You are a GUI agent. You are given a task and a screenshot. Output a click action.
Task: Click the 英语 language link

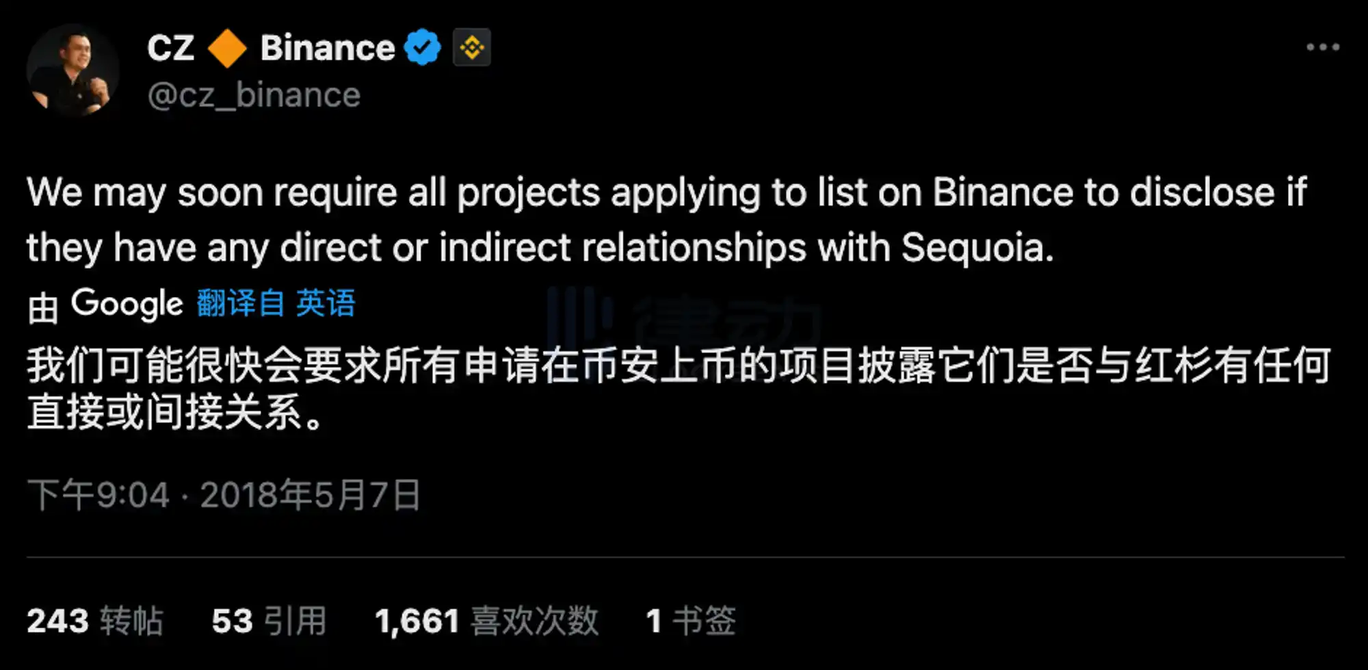327,303
